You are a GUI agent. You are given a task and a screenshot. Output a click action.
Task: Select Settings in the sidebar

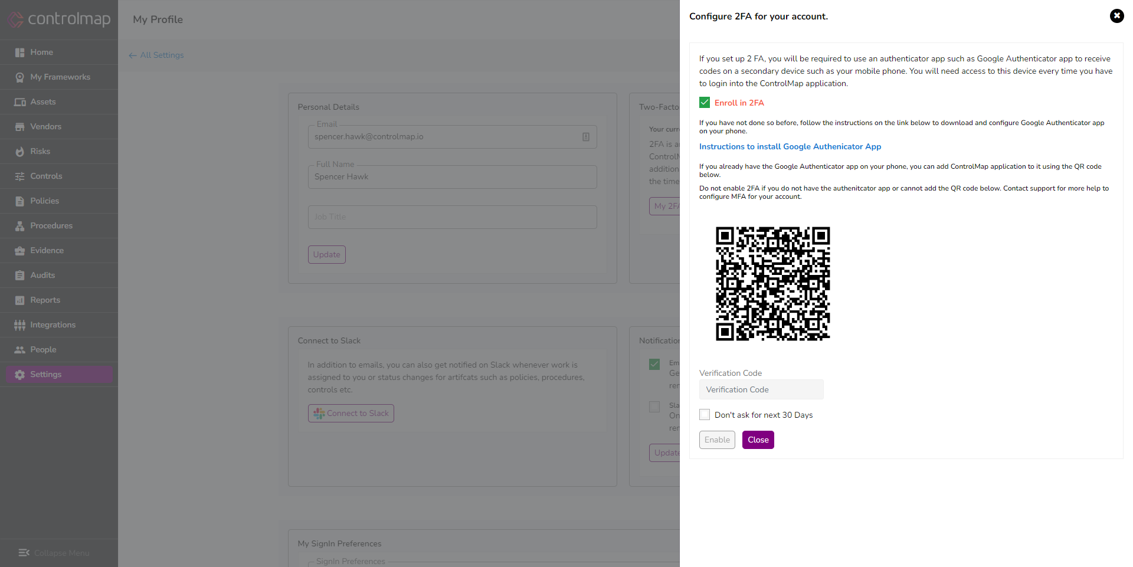pos(59,375)
